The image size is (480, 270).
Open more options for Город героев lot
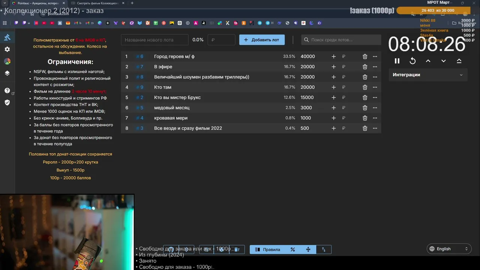coord(375,57)
